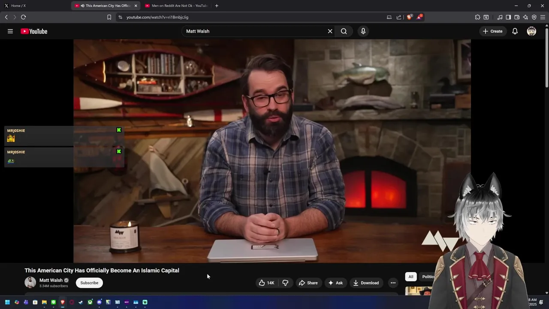Open the second MRJOSHIE chat message
The image size is (549, 309).
(x=64, y=158)
